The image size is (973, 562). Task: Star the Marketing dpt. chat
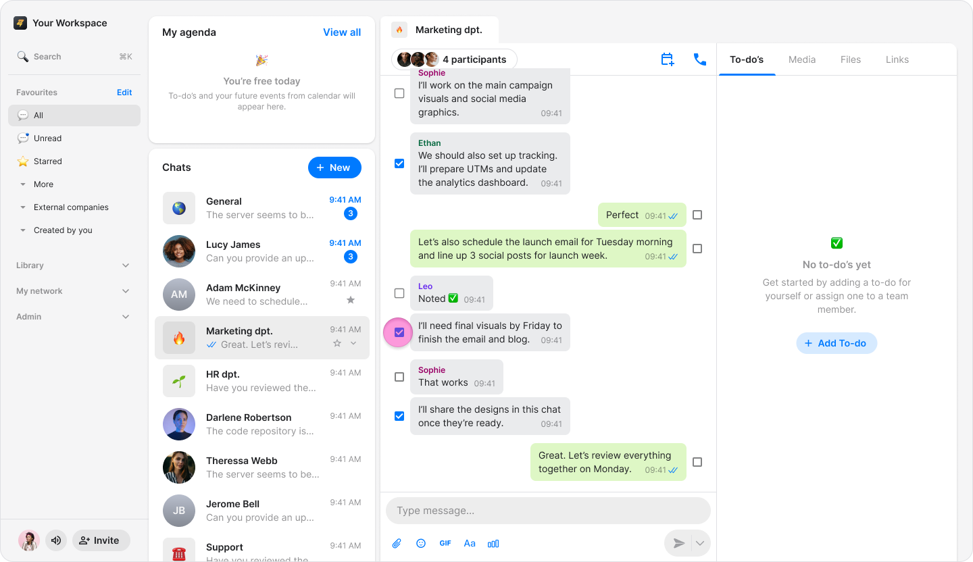point(337,344)
